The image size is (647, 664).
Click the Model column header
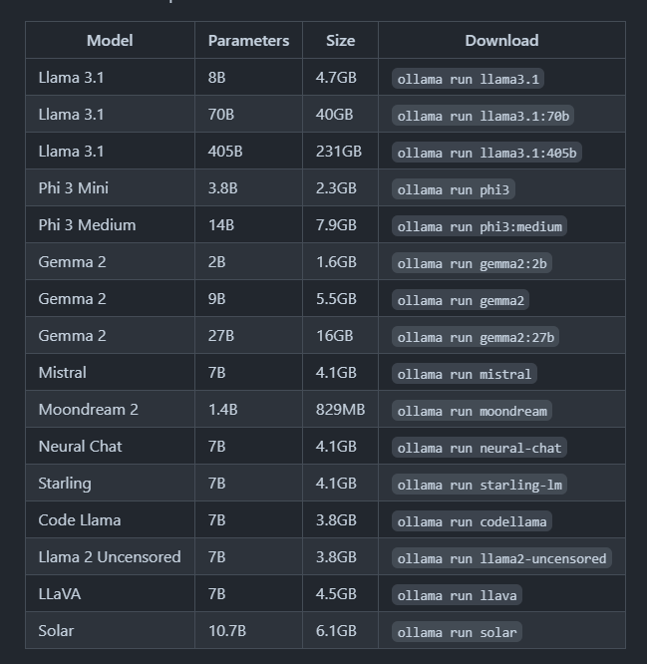(110, 40)
